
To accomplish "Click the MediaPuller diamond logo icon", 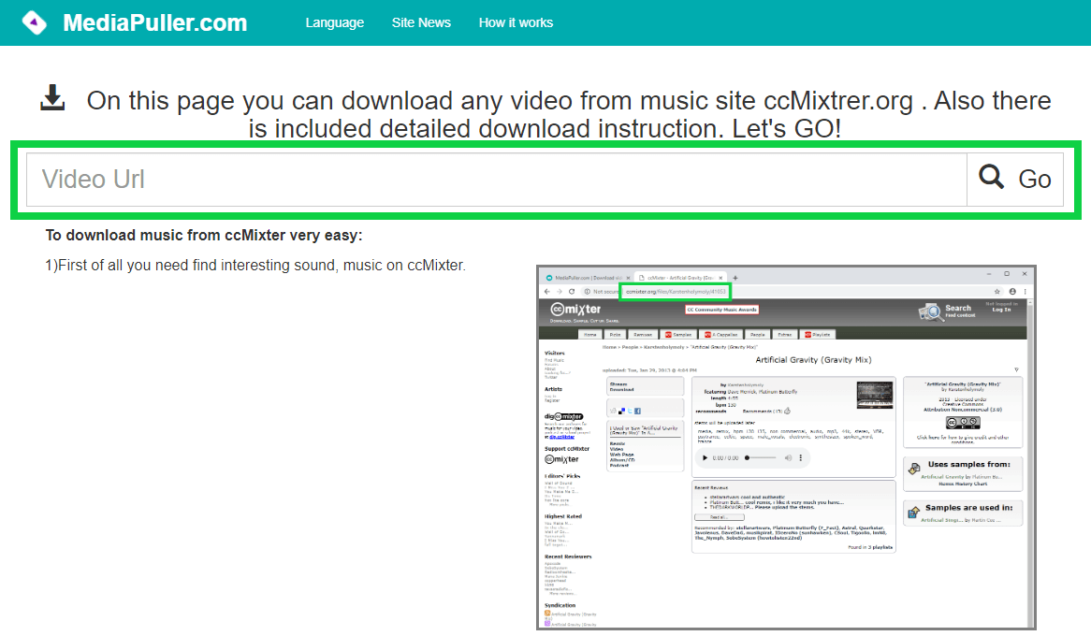I will (34, 22).
